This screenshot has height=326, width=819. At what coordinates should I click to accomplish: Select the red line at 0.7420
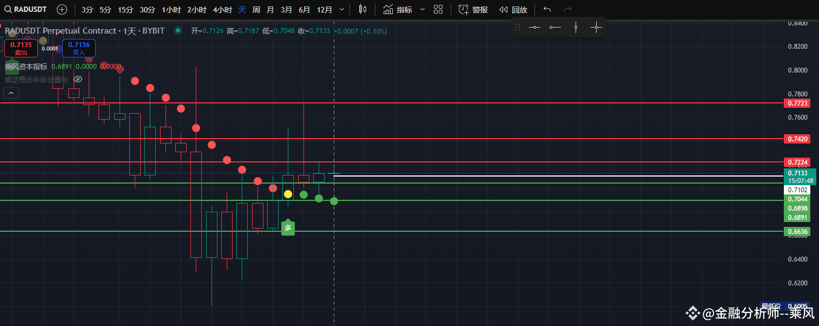(392, 139)
